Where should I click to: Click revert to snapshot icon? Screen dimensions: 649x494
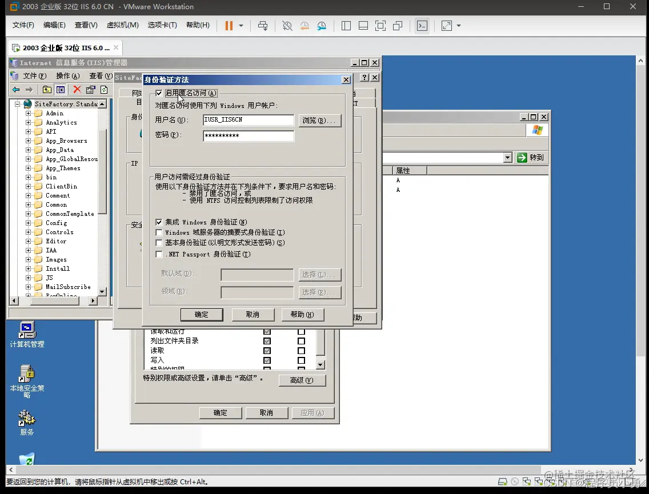[x=304, y=26]
